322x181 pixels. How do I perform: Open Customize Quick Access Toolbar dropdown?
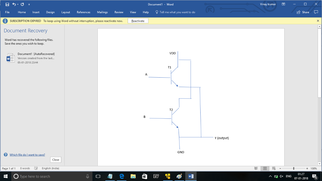(29, 4)
